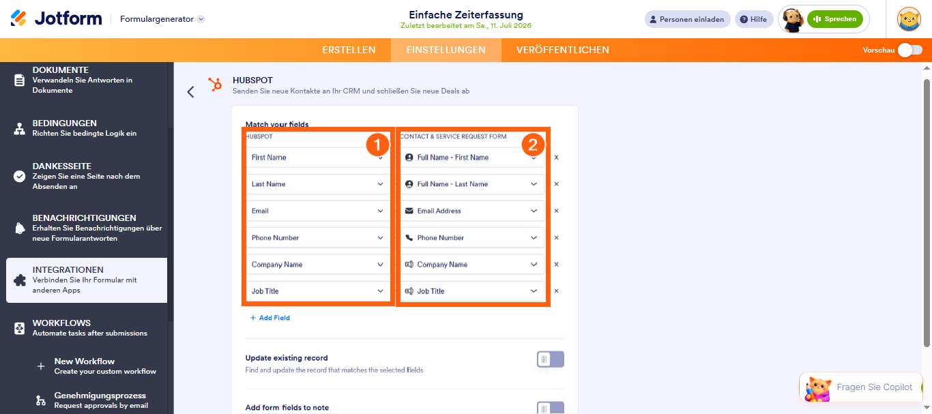932x414 pixels.
Task: Click the assistant avatar beside Sprechen
Action: tap(792, 20)
